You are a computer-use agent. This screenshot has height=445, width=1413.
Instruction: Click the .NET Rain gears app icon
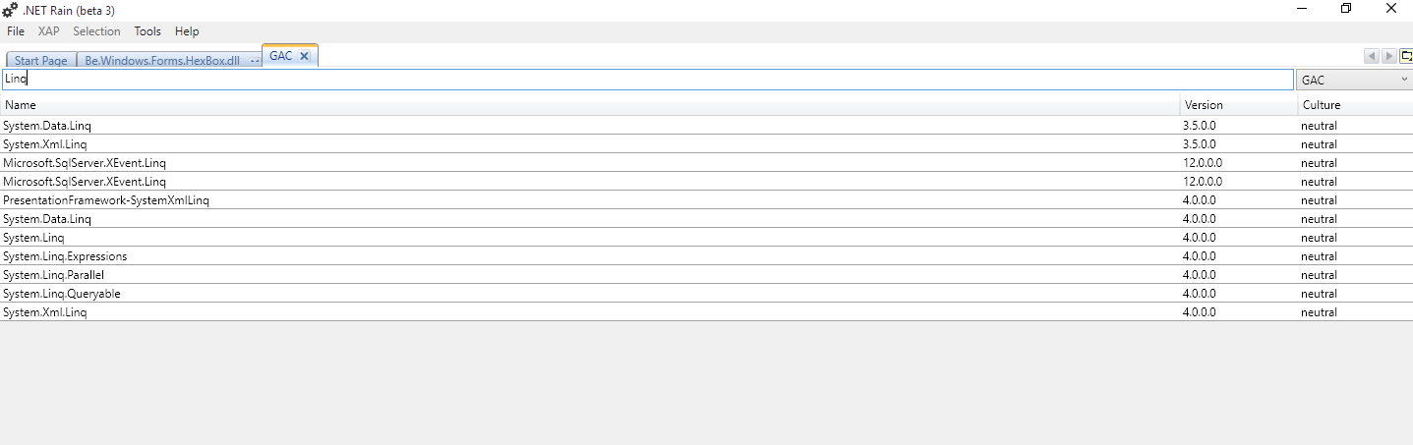pyautogui.click(x=11, y=9)
